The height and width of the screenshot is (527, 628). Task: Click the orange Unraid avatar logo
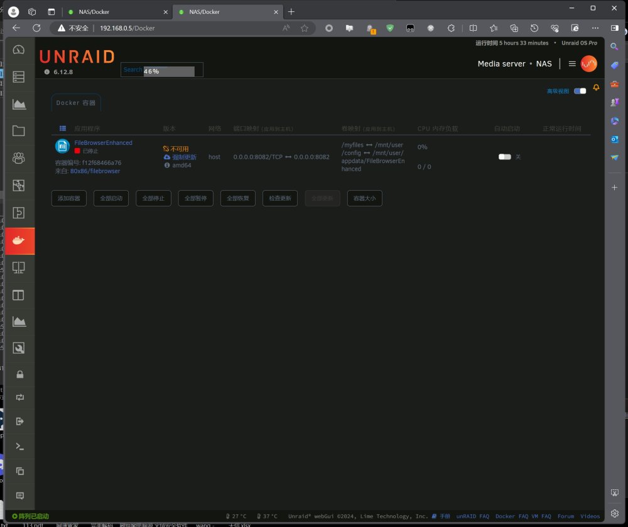[589, 63]
